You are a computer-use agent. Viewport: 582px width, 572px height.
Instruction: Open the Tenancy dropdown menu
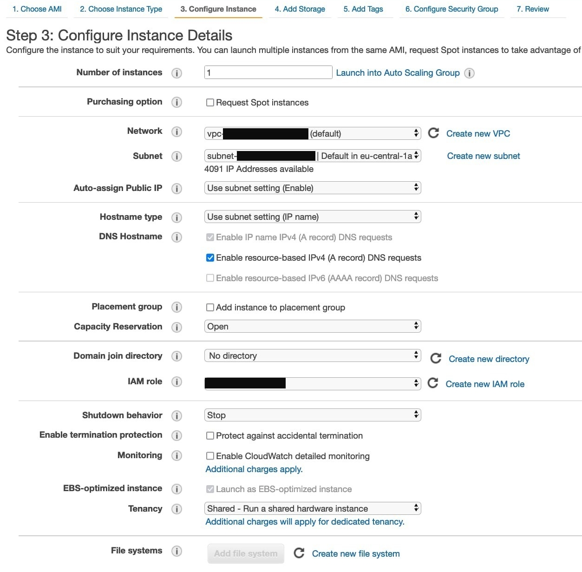(x=312, y=508)
